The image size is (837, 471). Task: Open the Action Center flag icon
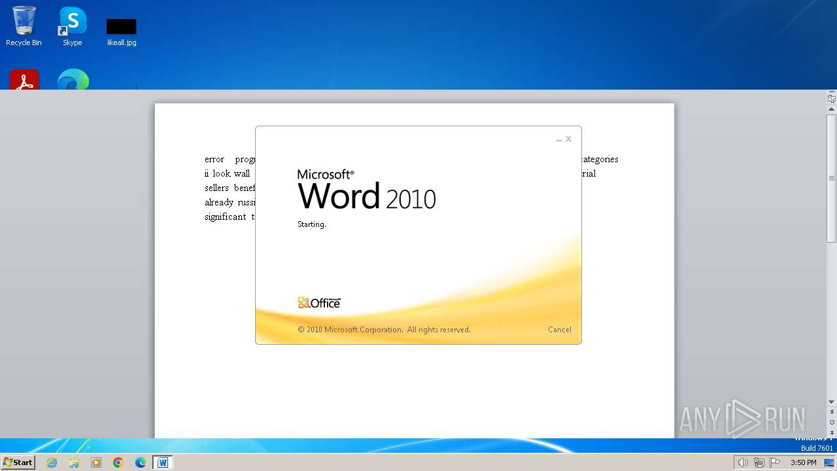tap(775, 462)
